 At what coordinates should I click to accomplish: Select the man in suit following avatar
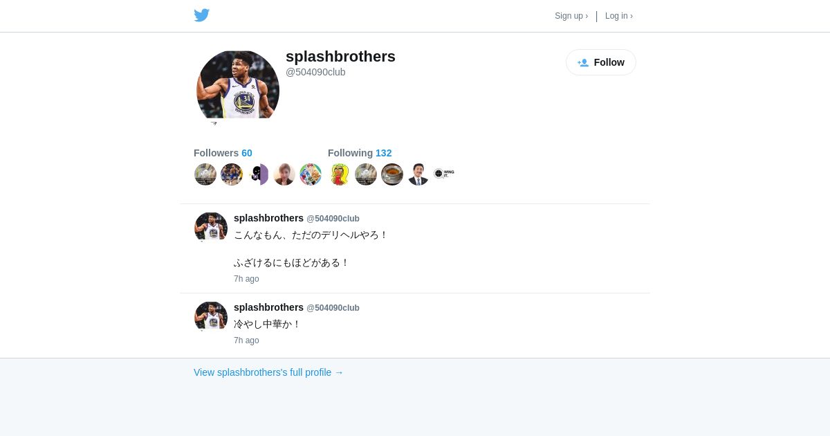pos(418,174)
